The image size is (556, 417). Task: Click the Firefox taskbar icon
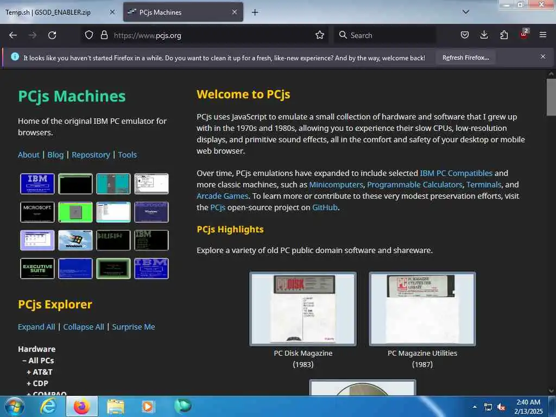pos(81,406)
